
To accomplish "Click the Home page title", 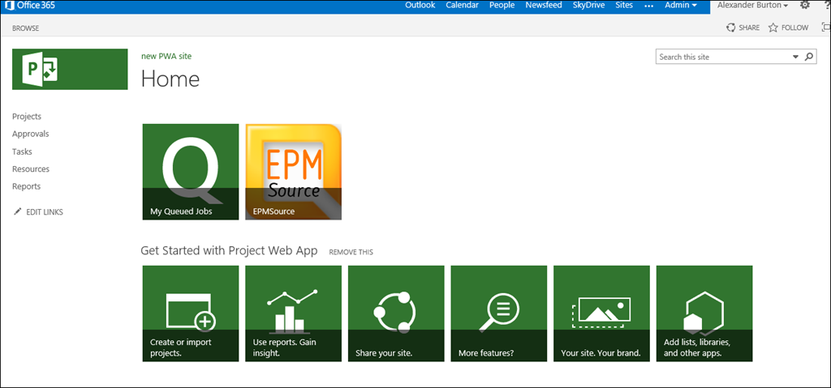I will (170, 79).
